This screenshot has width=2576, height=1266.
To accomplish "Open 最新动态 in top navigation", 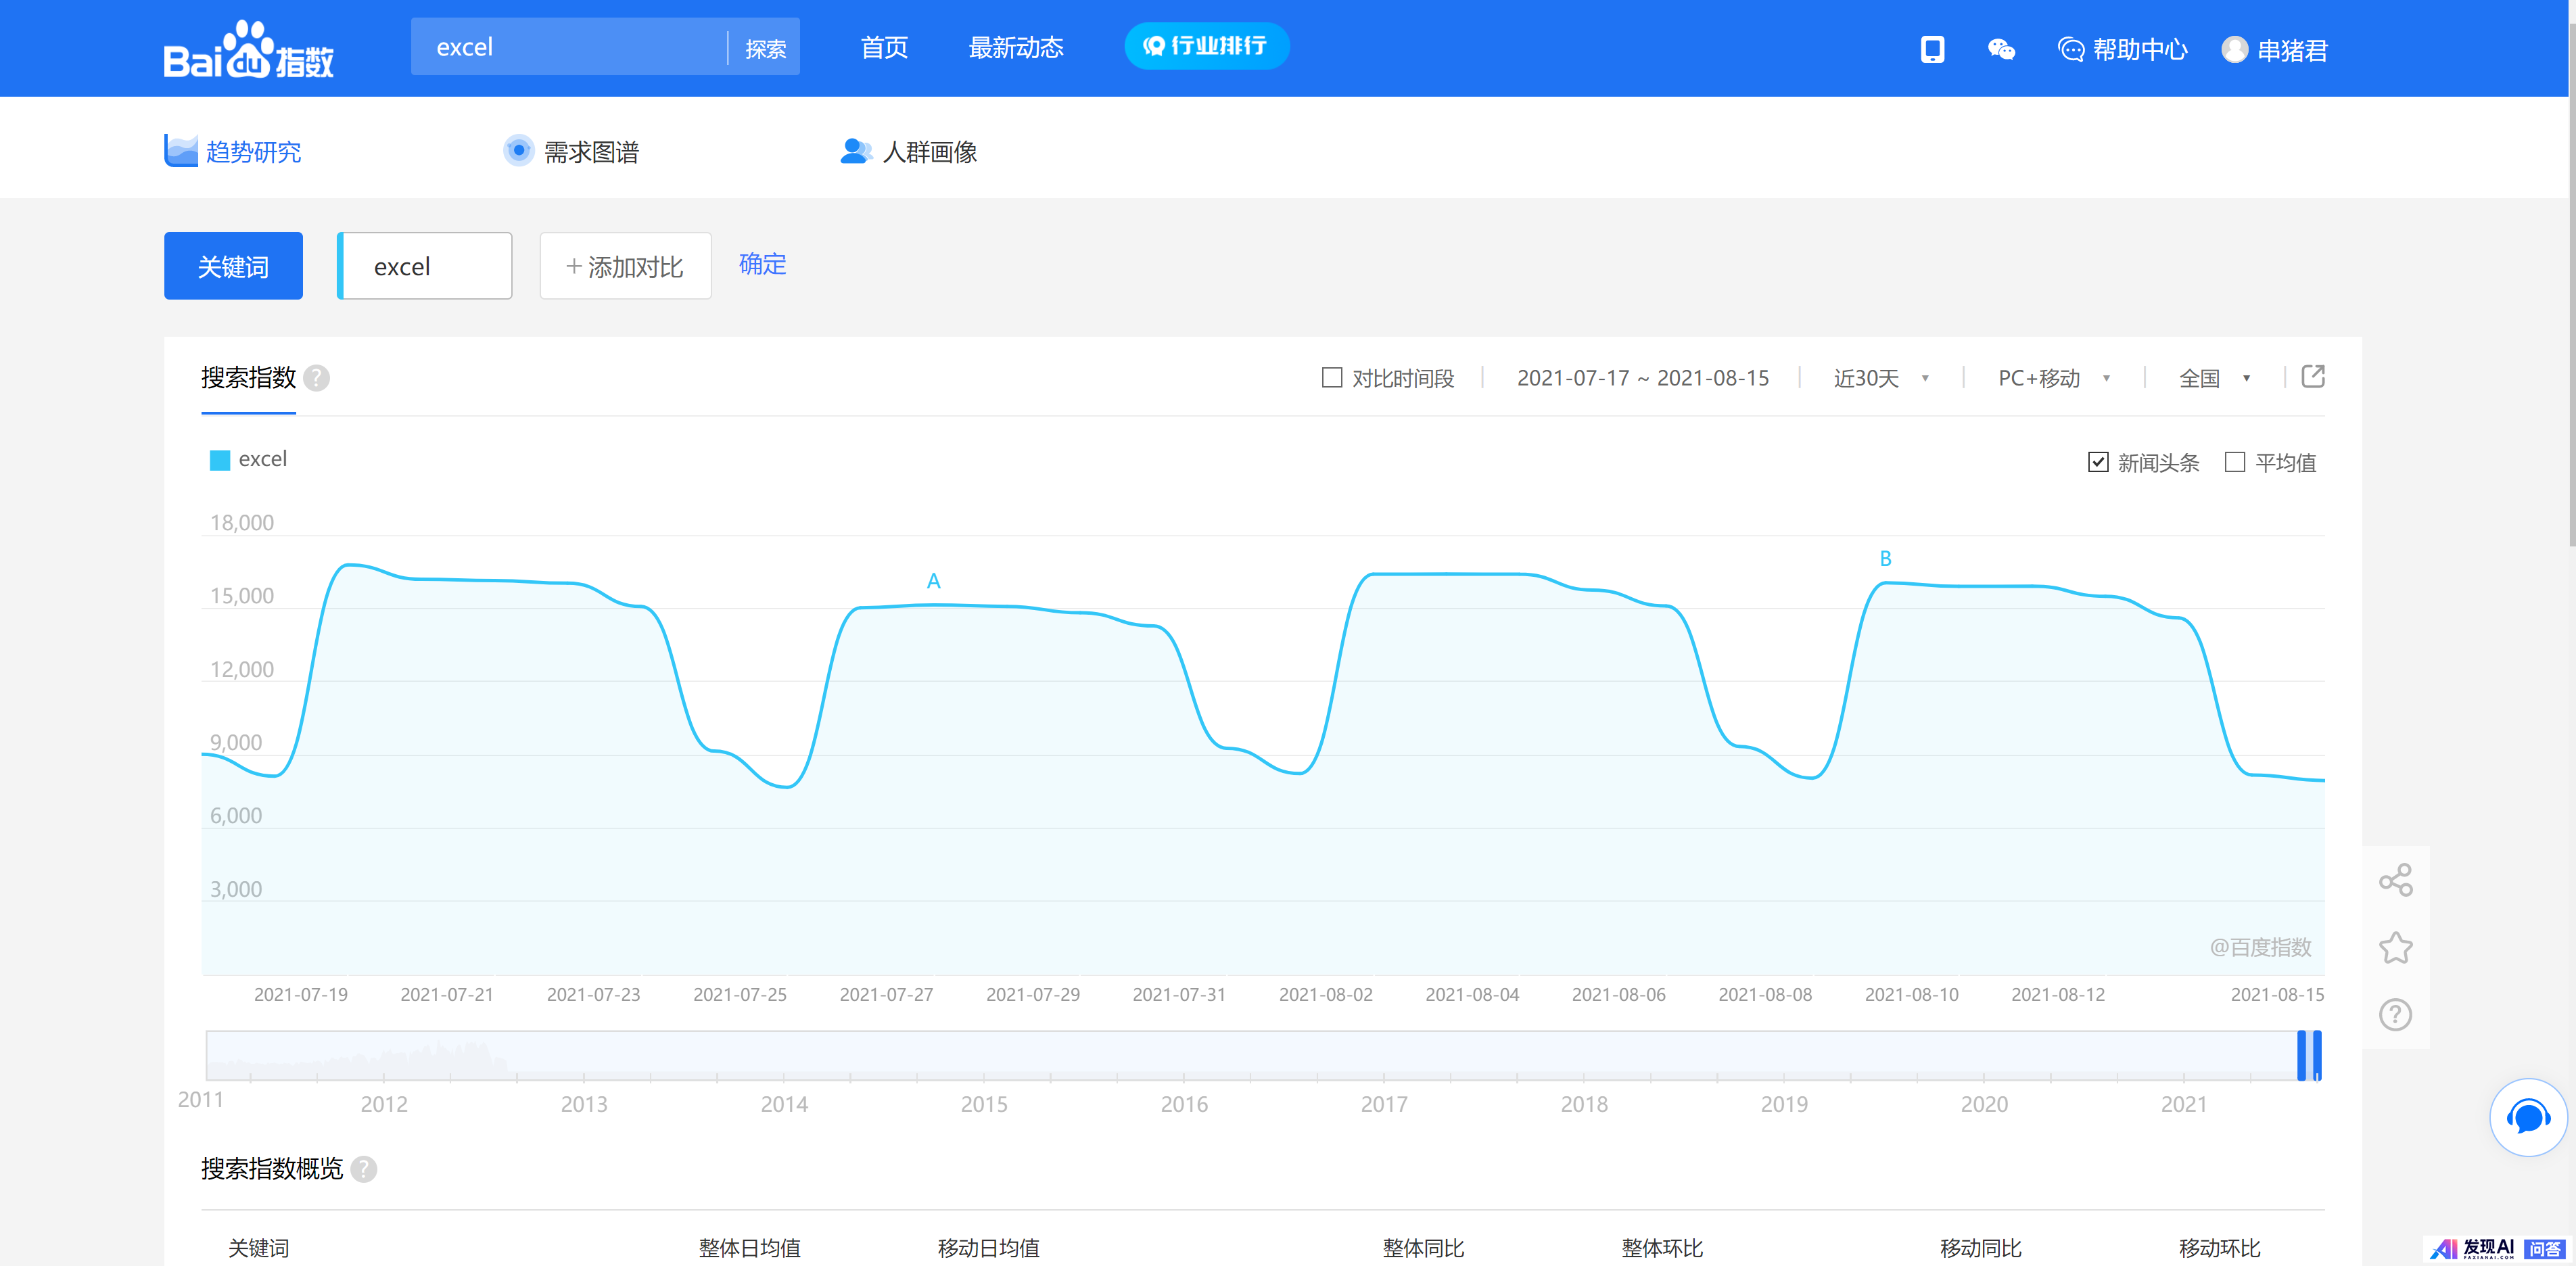I will click(x=1015, y=47).
